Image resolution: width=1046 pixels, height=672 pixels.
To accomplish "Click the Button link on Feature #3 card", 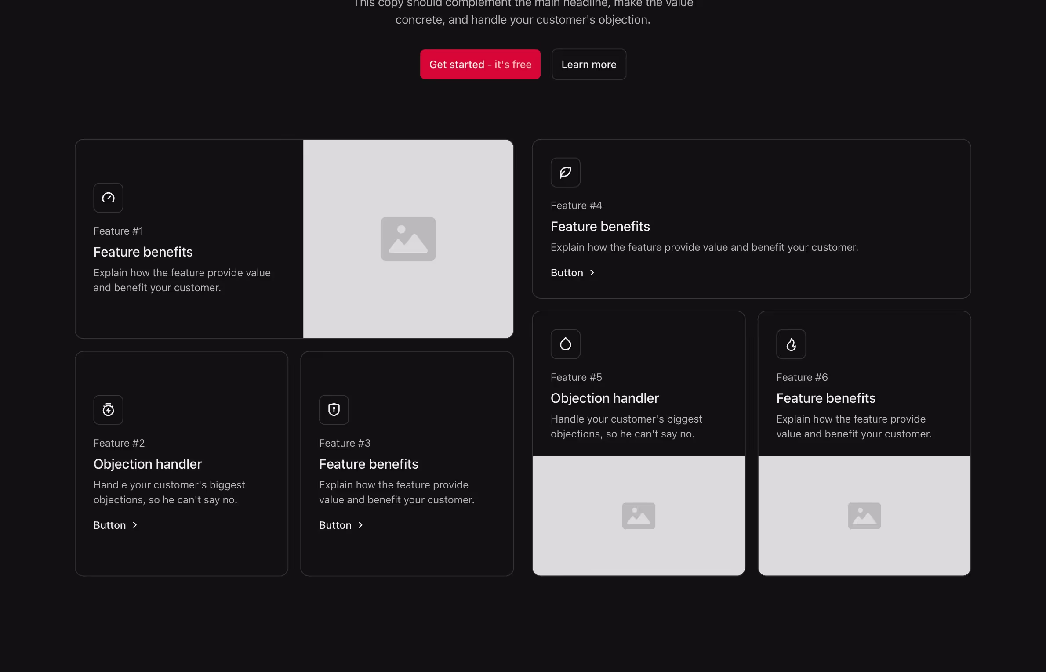I will 336,524.
